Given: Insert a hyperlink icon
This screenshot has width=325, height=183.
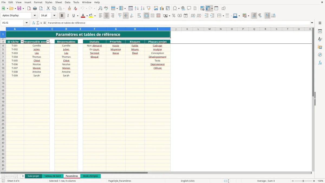Looking at the screenshot, I should 183,8.
